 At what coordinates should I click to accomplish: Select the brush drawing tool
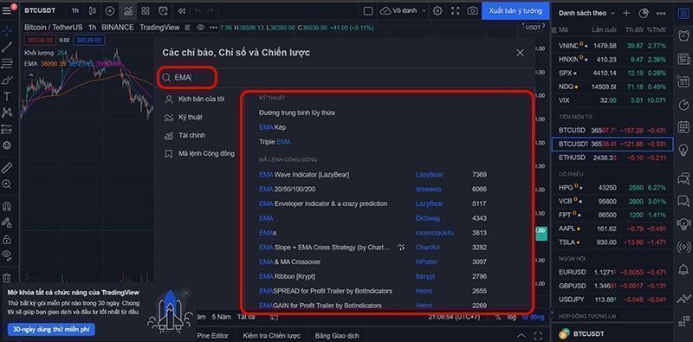click(7, 80)
